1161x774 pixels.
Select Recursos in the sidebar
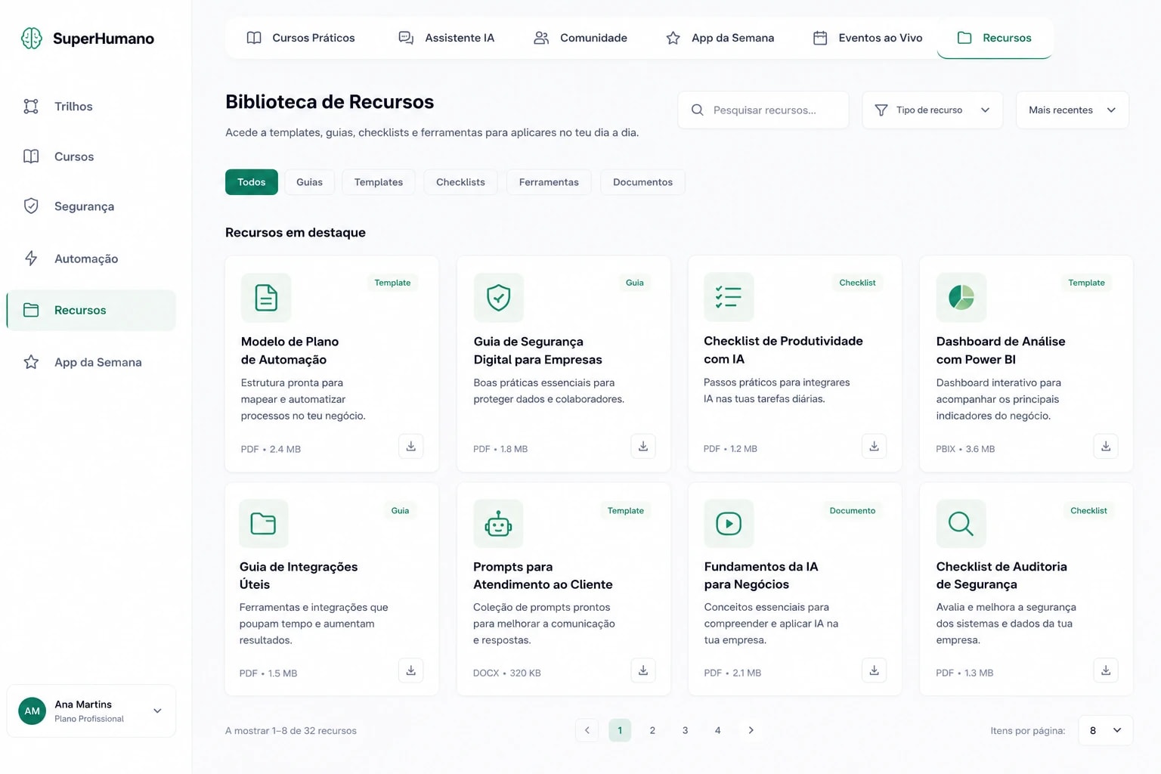pos(91,310)
